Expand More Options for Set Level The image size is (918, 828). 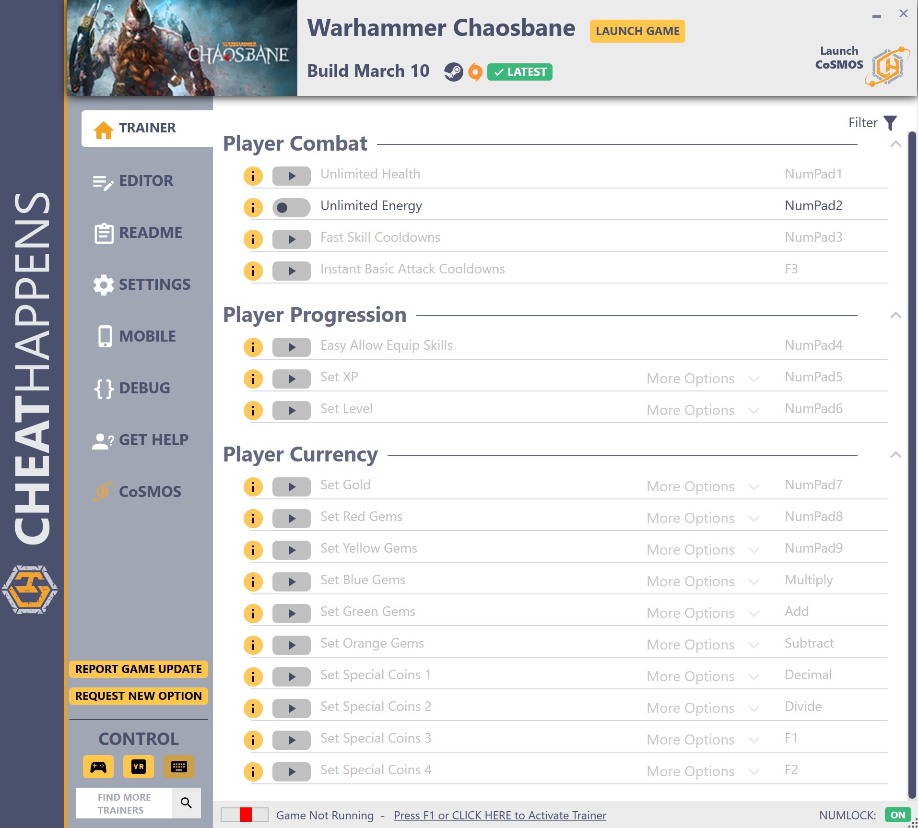(x=703, y=411)
